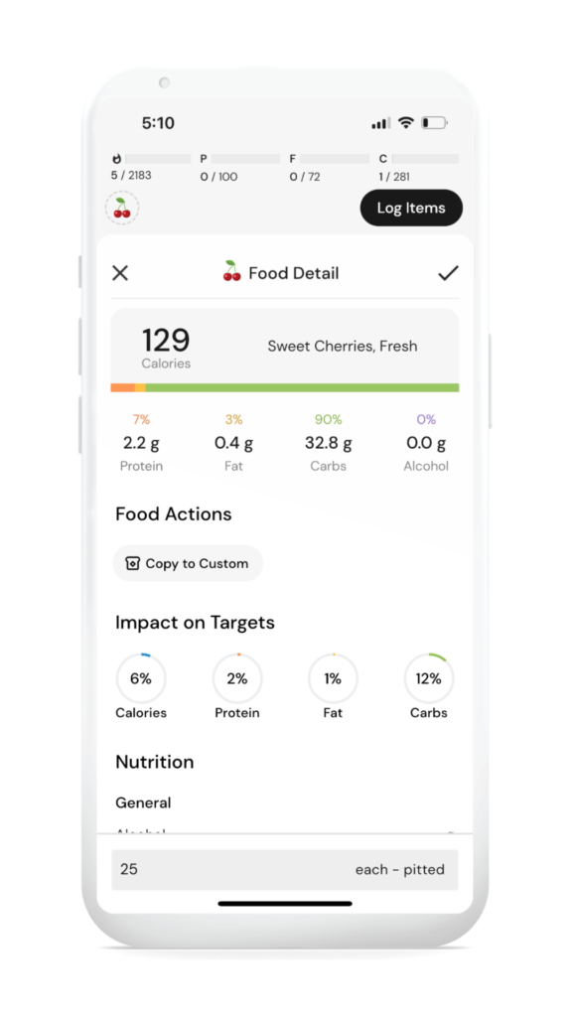Screen dimensions: 572x1017
Task: Tap the cherries food icon avatar
Action: coord(121,207)
